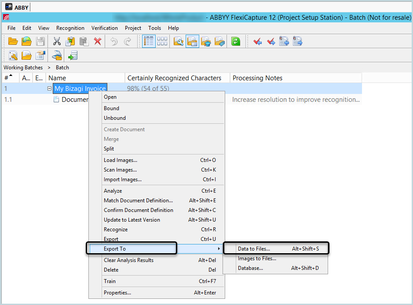Open the Help menu

(x=173, y=28)
